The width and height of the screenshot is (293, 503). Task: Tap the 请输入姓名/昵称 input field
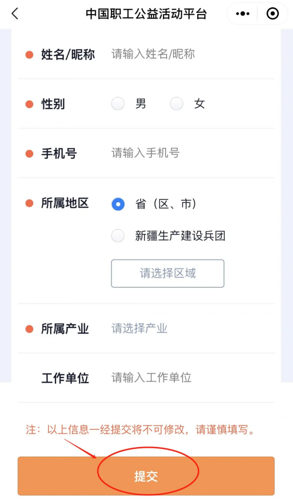(x=156, y=54)
